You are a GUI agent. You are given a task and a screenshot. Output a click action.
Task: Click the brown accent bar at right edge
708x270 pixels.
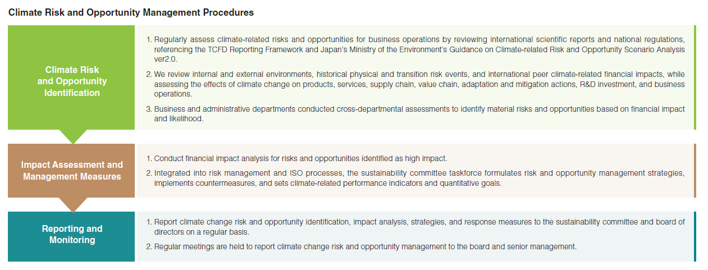[695, 171]
